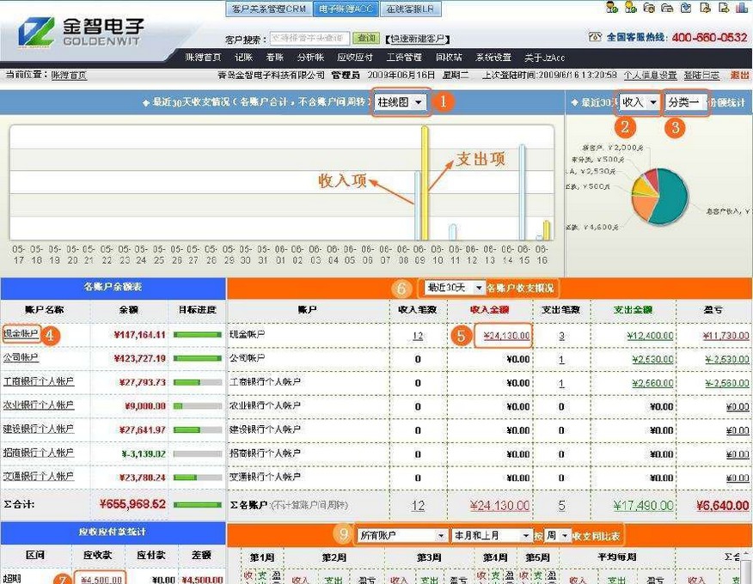Screen dimensions: 753x584
Task: Click the 快速新建客户 quick-create link
Action: 416,38
